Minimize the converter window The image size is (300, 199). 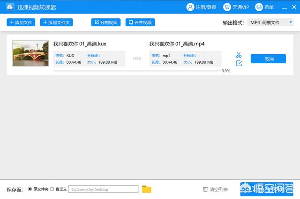click(x=285, y=7)
